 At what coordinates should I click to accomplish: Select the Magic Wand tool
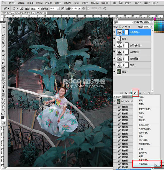tap(3, 39)
